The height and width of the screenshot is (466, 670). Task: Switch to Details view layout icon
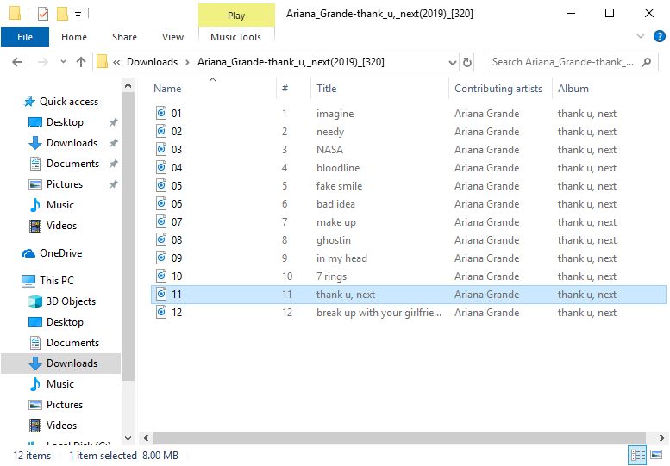tap(638, 456)
